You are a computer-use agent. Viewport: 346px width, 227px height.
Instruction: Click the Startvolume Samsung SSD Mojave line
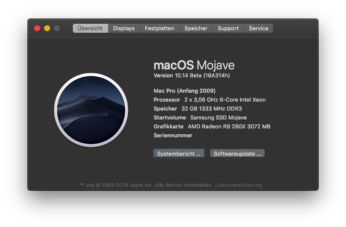click(x=200, y=117)
